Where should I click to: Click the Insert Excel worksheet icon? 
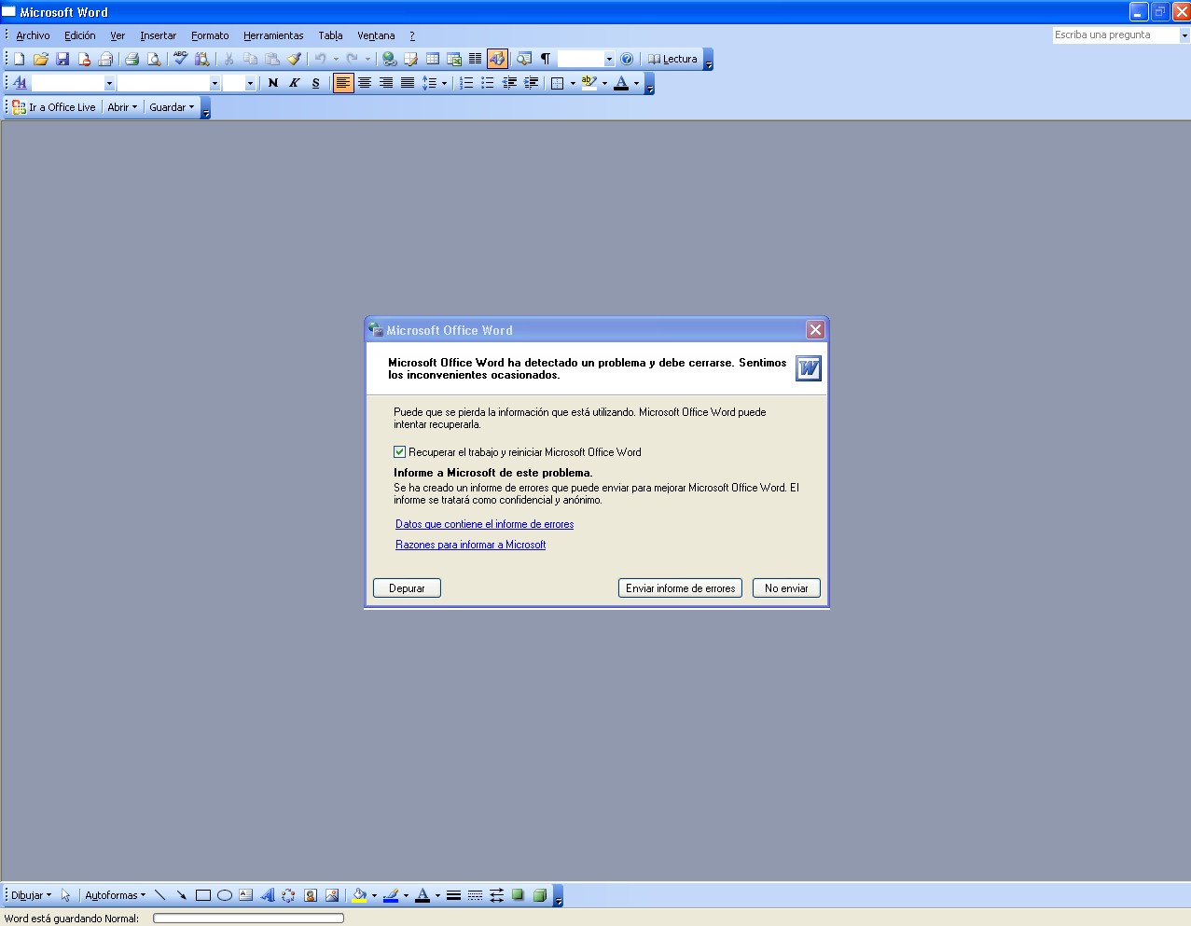pos(454,59)
